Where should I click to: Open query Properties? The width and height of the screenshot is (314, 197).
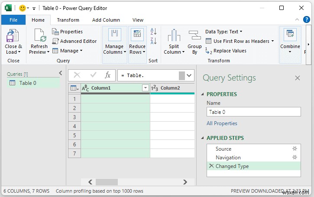tap(67, 32)
